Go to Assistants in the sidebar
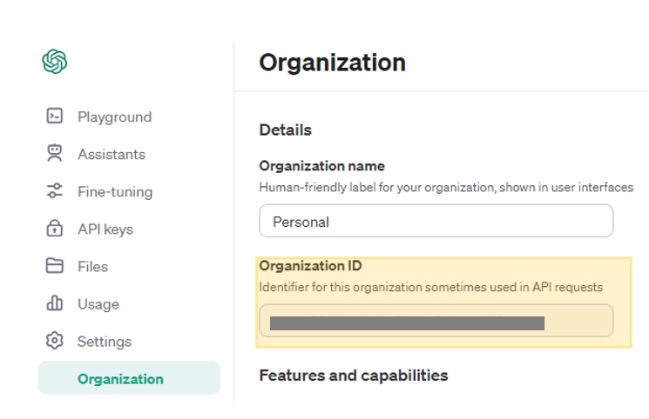The image size is (649, 419). (x=112, y=154)
